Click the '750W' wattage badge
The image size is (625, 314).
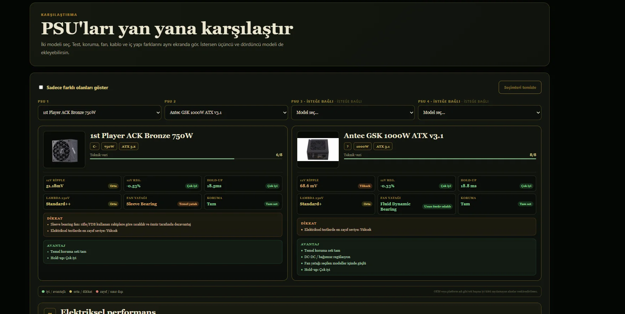[x=109, y=147]
